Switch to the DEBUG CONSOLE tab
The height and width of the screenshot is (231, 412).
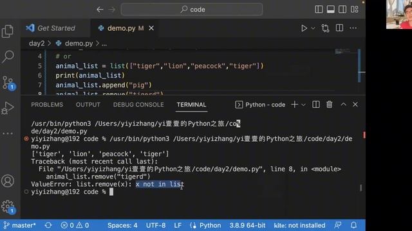138,105
